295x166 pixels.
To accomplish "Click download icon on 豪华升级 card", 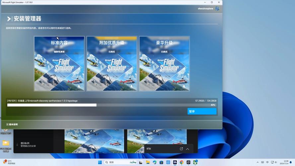I will [184, 86].
